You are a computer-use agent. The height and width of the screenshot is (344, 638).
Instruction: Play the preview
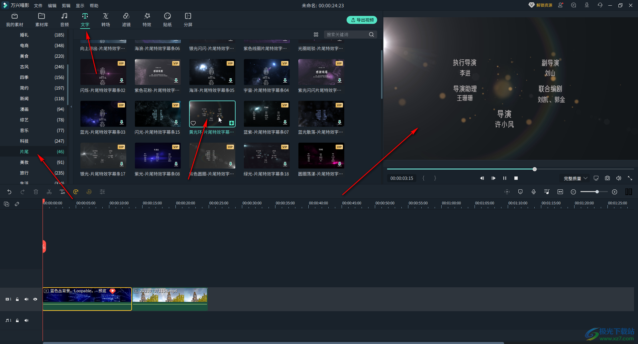pyautogui.click(x=493, y=178)
